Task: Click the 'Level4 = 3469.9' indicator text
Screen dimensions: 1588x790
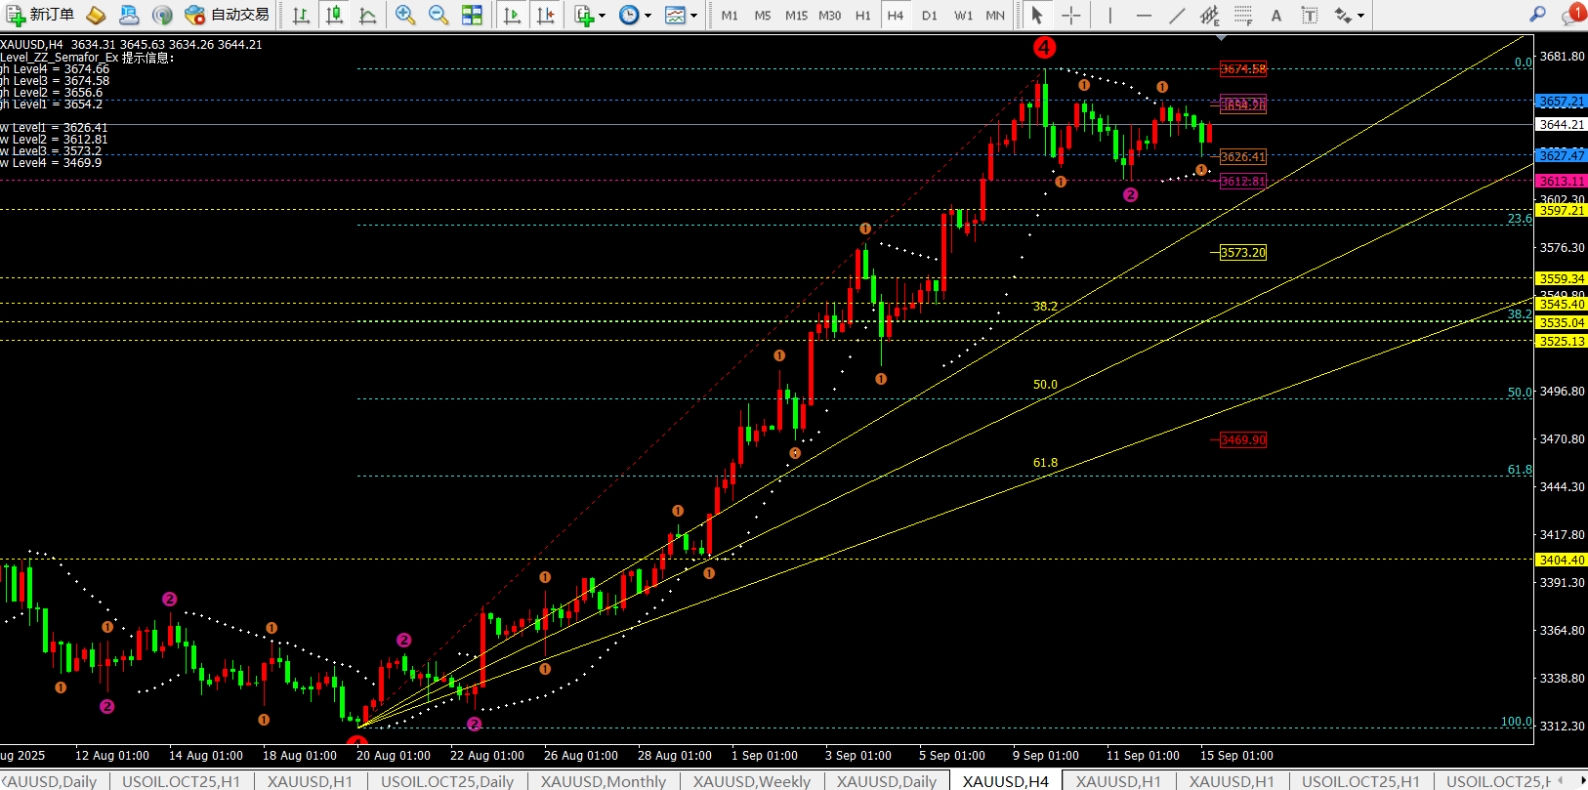Action: click(x=51, y=163)
